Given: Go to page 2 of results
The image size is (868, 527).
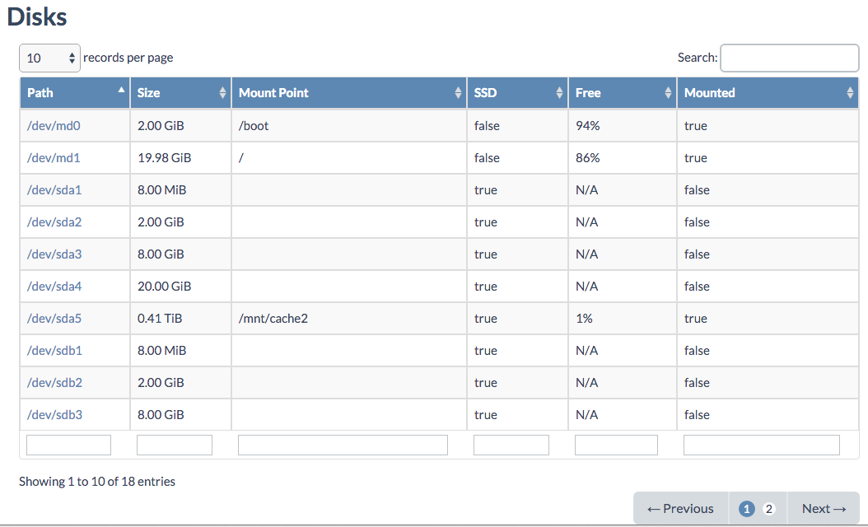Looking at the screenshot, I should pyautogui.click(x=769, y=509).
